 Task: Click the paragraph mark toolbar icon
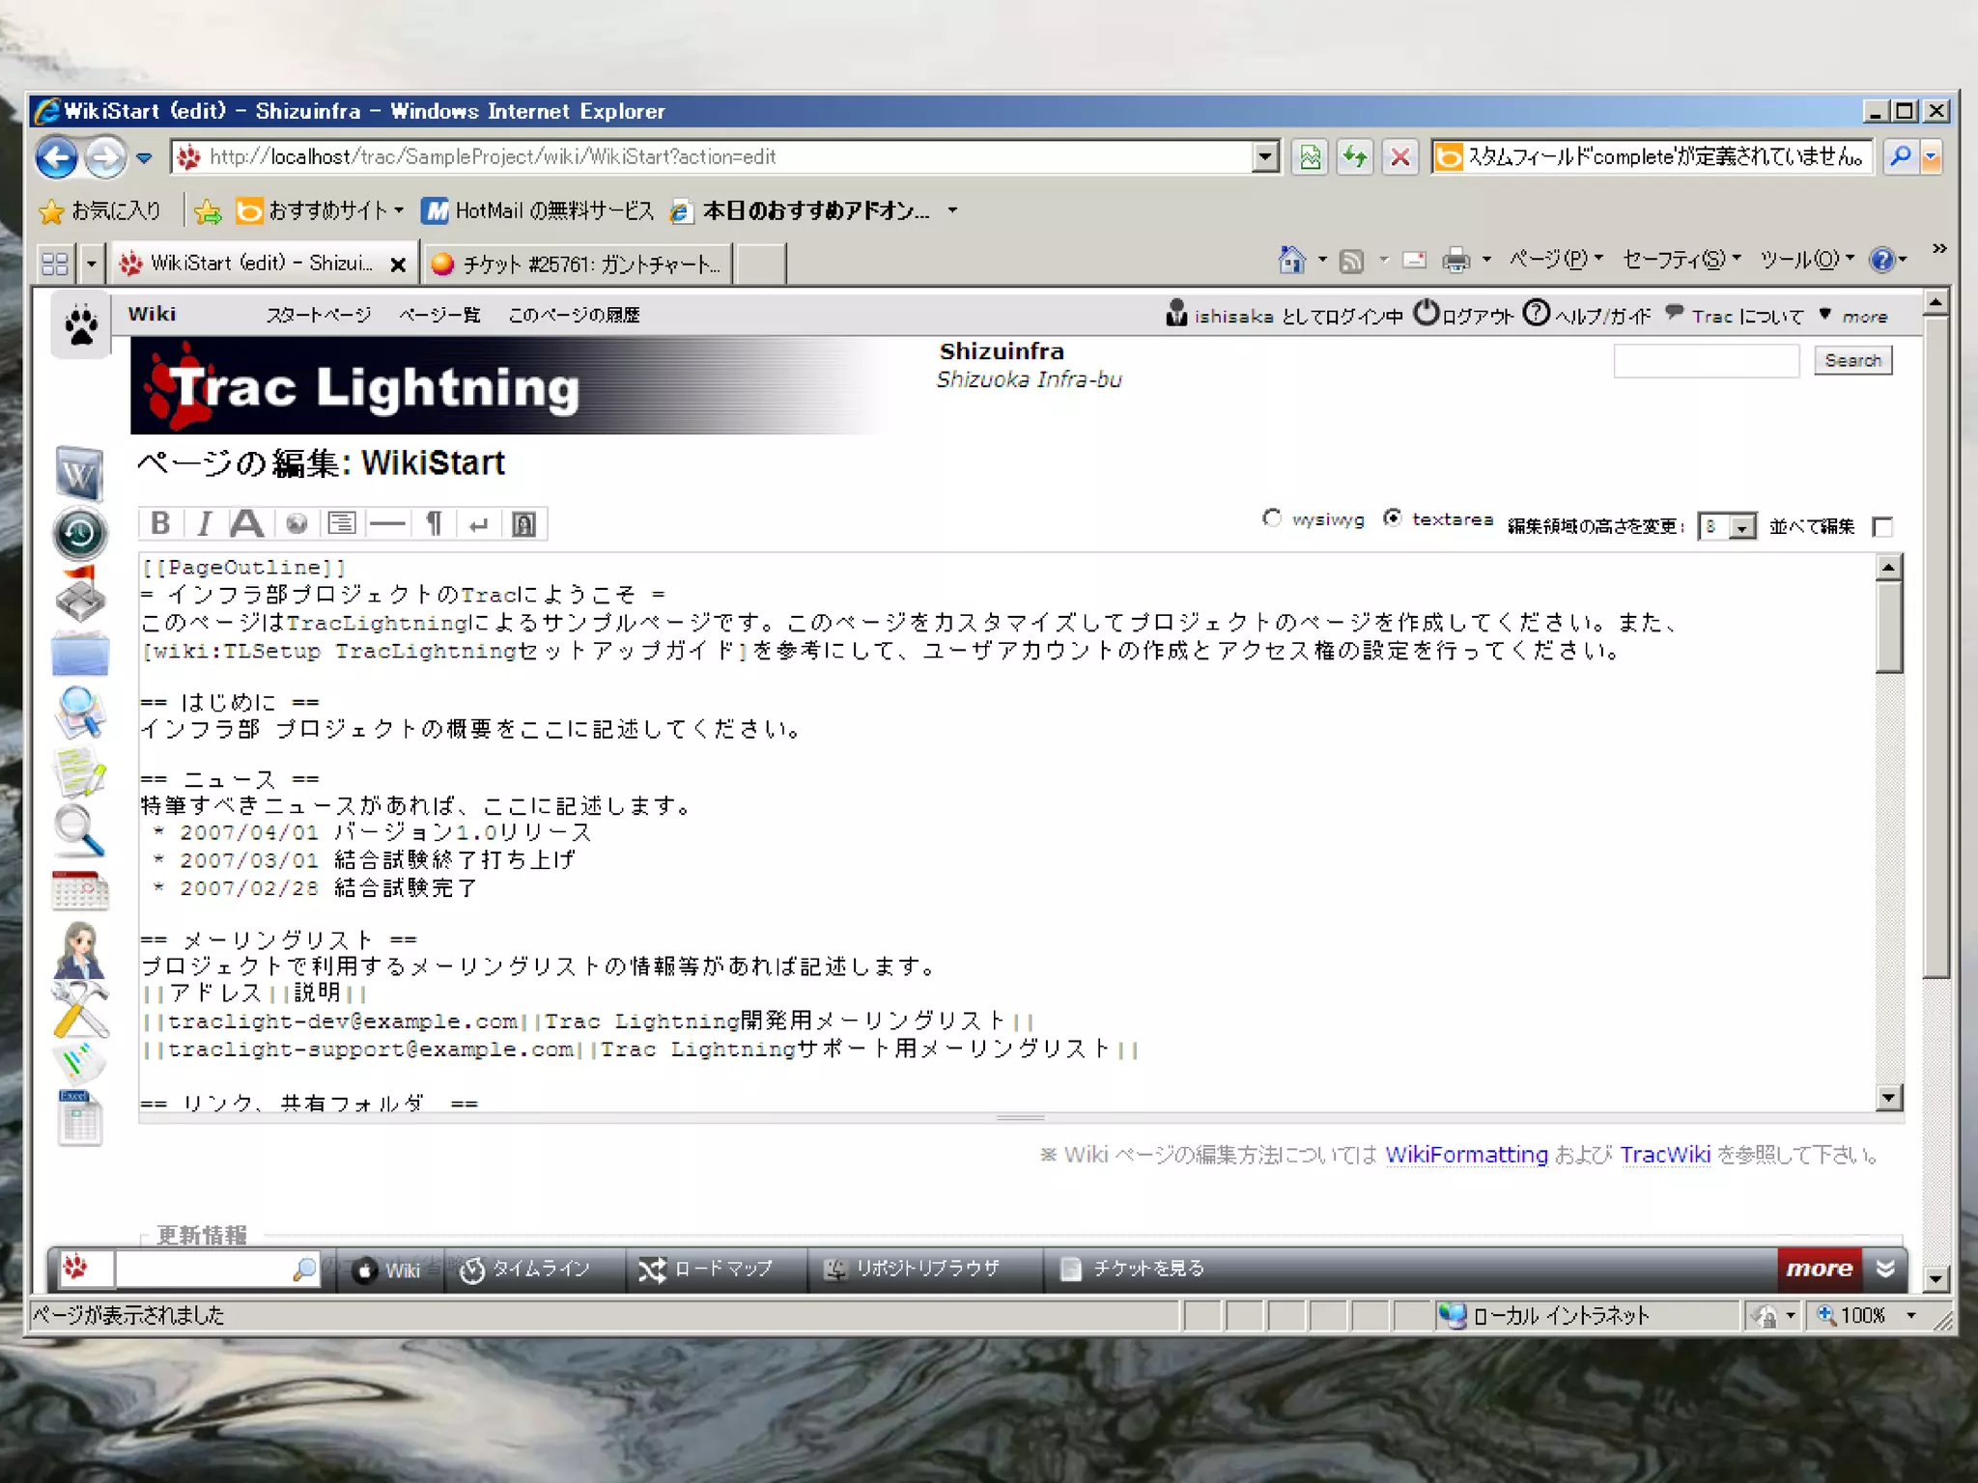point(434,523)
